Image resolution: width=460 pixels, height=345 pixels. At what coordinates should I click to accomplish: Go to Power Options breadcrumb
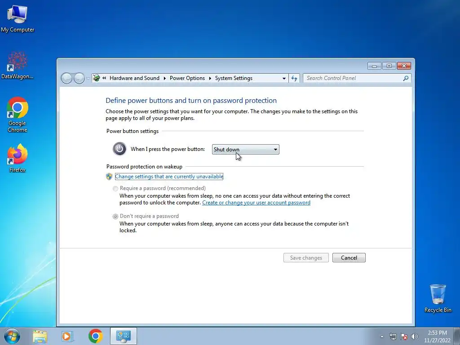coord(187,78)
